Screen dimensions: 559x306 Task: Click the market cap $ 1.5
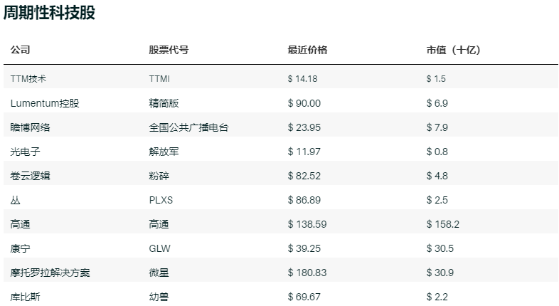[x=436, y=79]
